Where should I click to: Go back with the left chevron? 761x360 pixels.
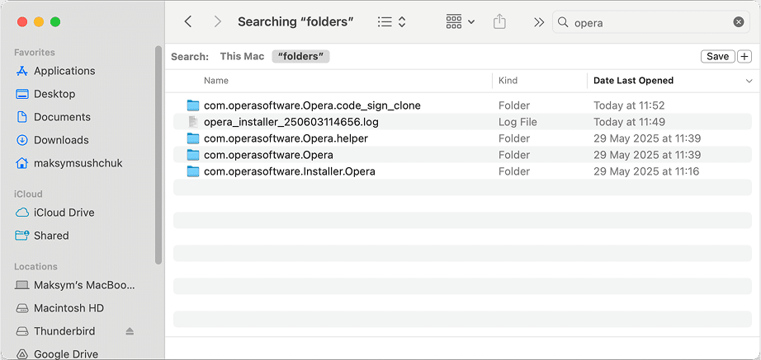(x=188, y=21)
